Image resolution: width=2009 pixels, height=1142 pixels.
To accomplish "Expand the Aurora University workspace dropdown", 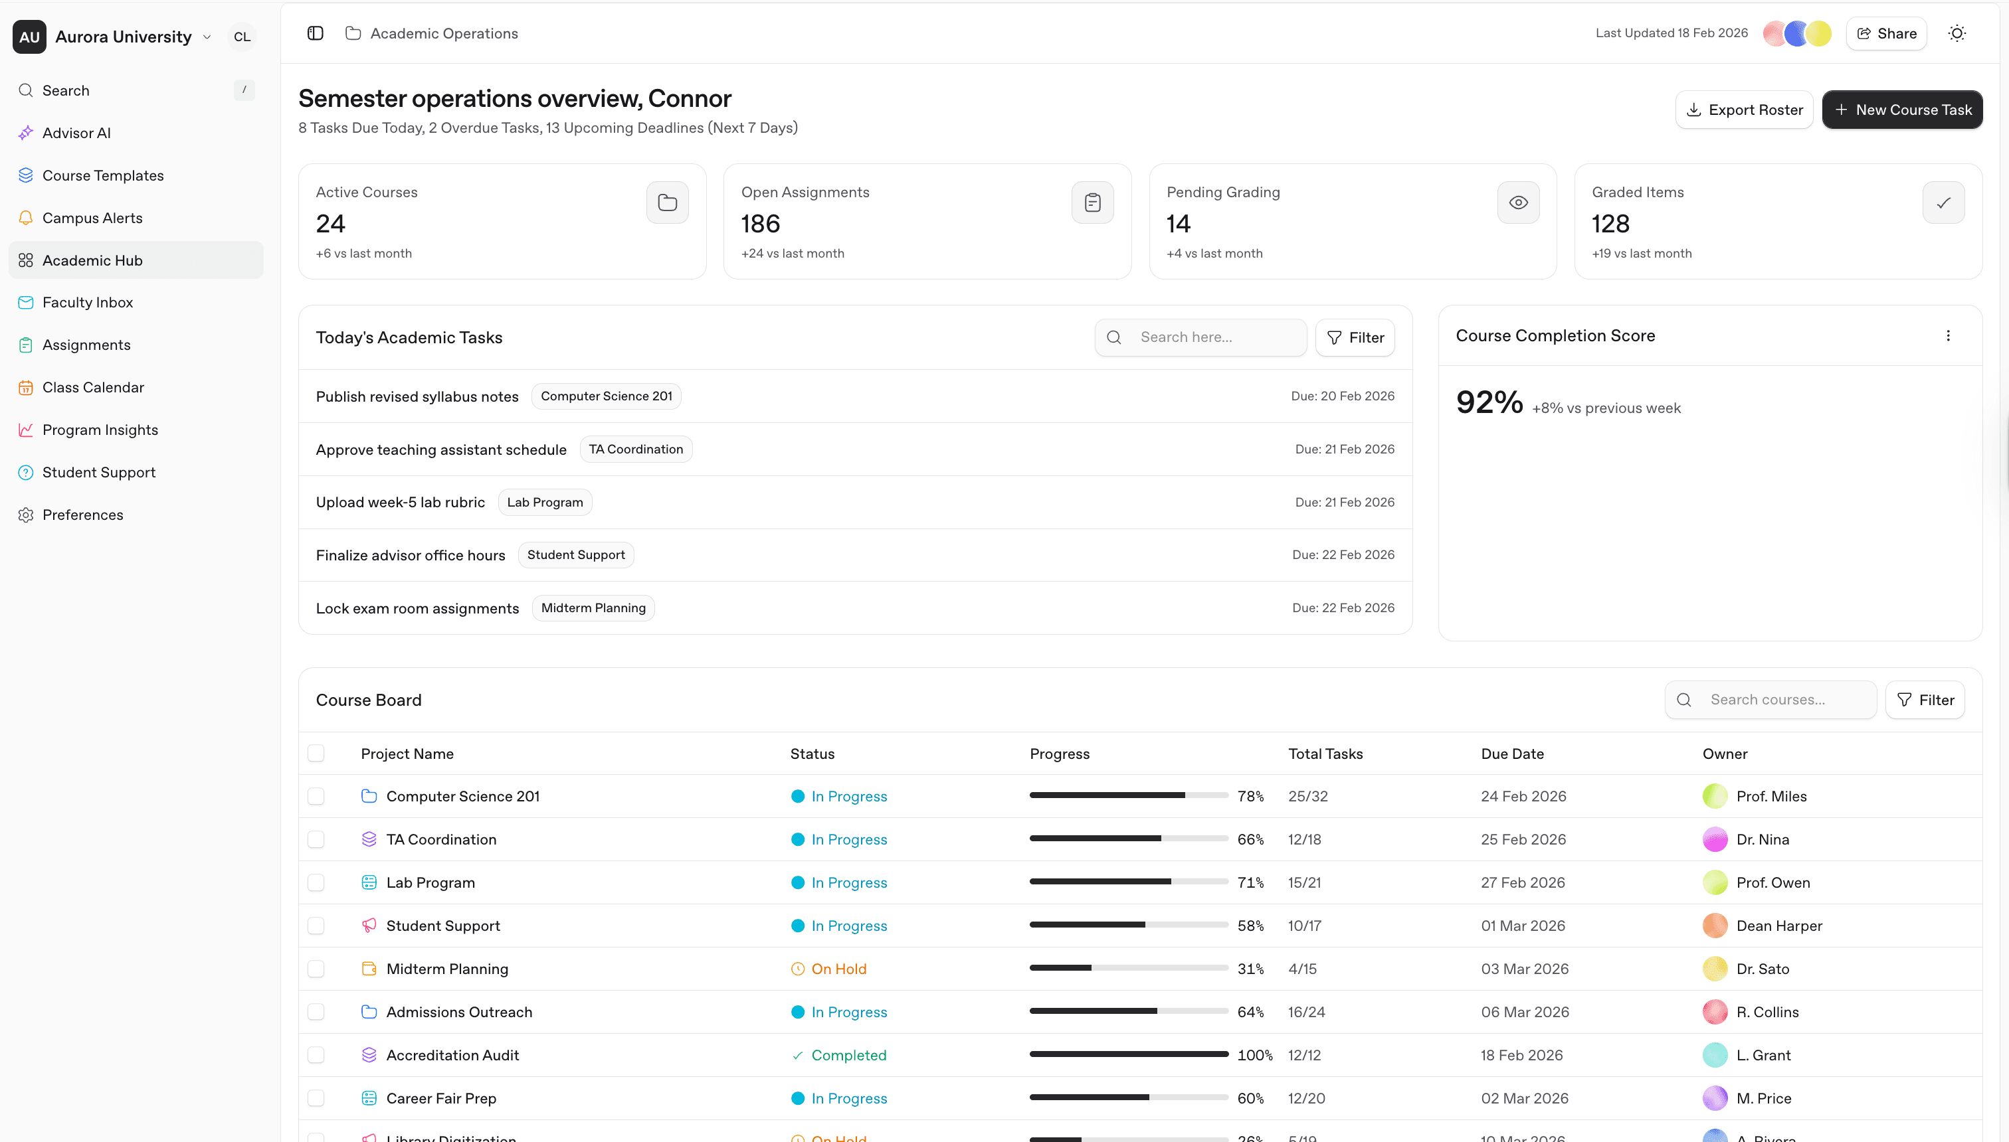I will pyautogui.click(x=207, y=37).
